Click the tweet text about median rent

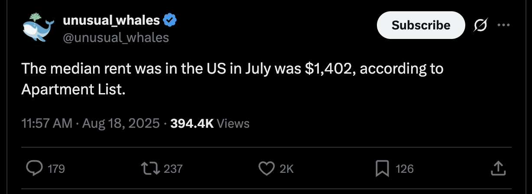tap(232, 79)
